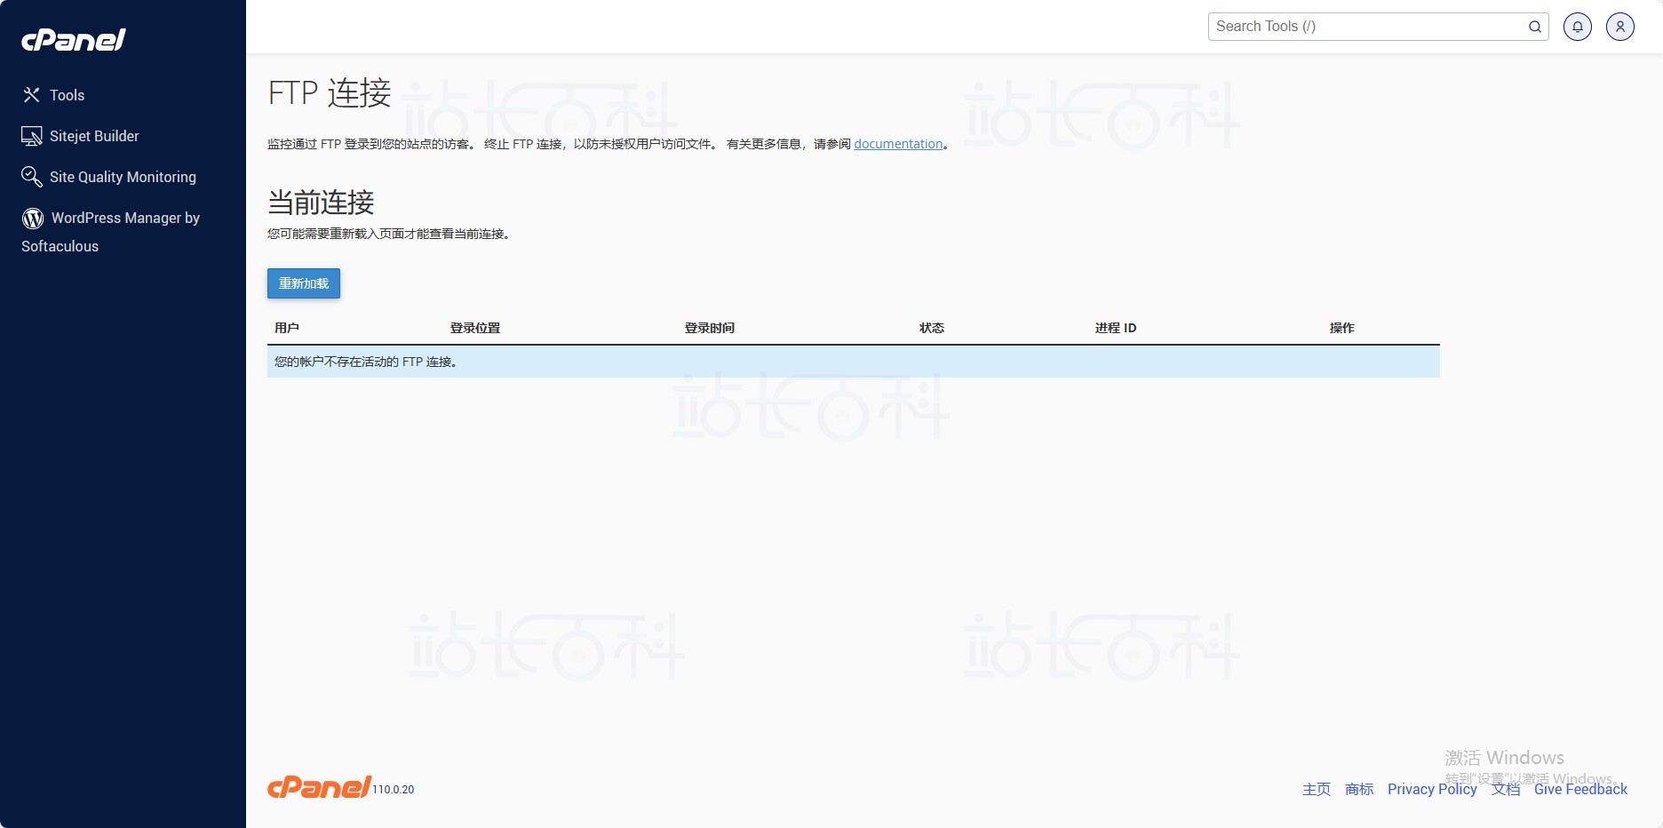Click the search magnifier icon
Image resolution: width=1663 pixels, height=828 pixels.
(x=1534, y=27)
